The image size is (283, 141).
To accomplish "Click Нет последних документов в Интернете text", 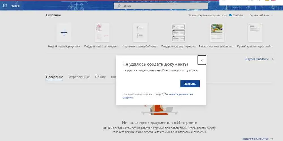I will pos(159,122).
